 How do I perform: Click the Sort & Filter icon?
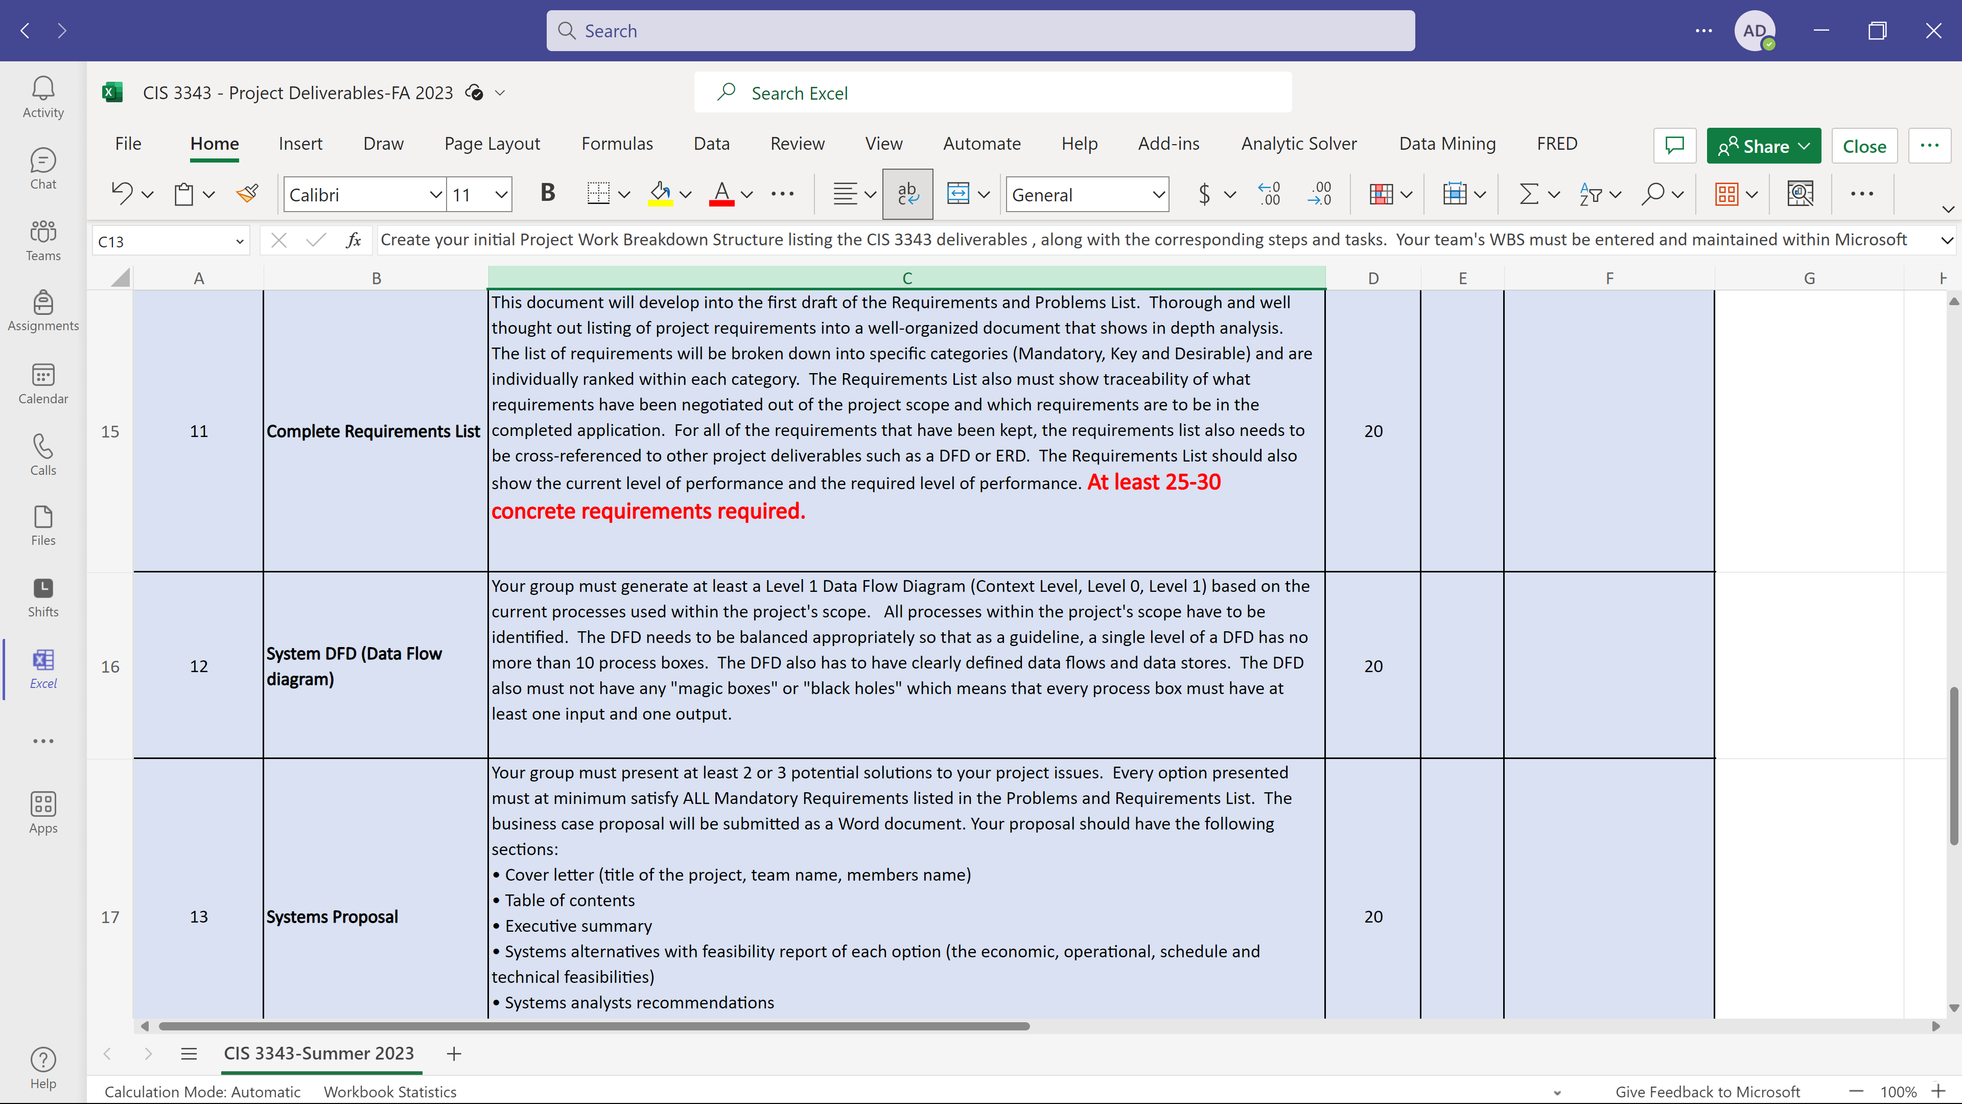coord(1590,194)
